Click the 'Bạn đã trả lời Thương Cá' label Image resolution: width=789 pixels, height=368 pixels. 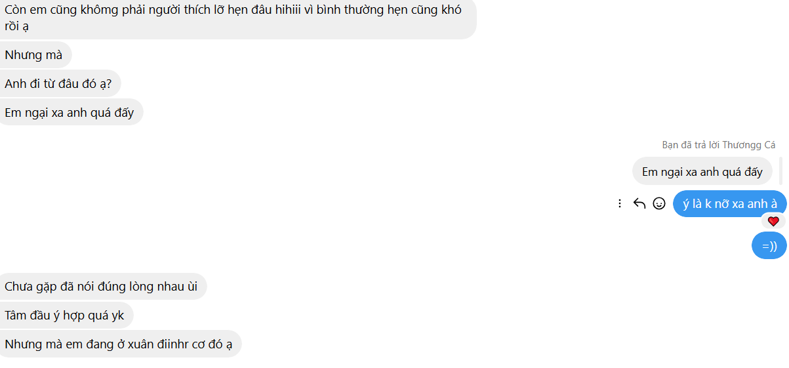[x=718, y=145]
